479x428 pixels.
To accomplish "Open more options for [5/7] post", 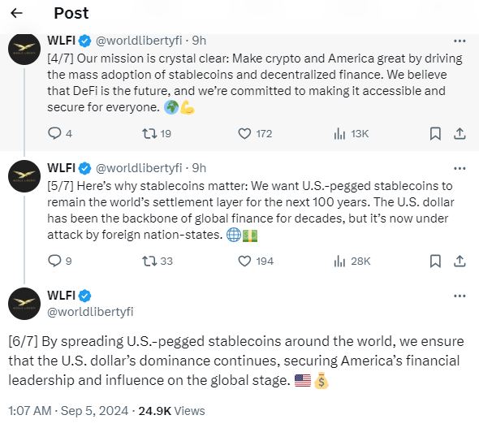I will 460,168.
